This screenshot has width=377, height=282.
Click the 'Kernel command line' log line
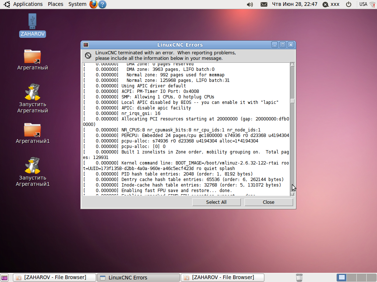[x=186, y=166]
